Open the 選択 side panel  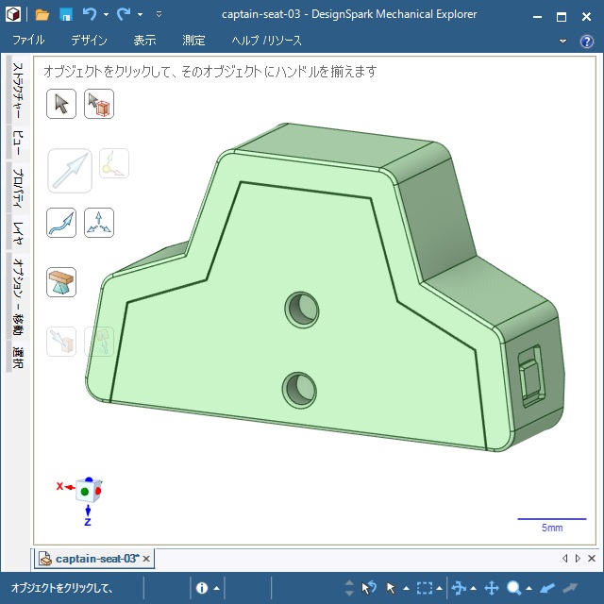tap(18, 358)
